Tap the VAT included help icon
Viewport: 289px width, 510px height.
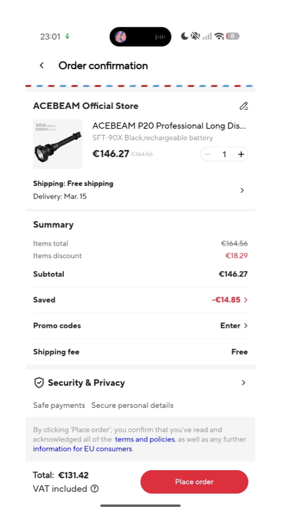click(x=95, y=488)
